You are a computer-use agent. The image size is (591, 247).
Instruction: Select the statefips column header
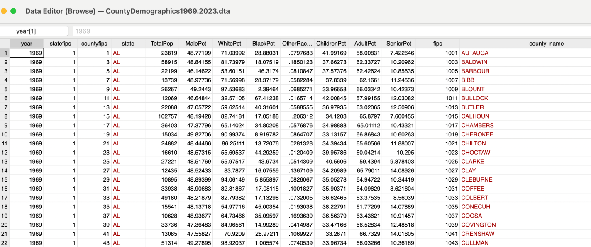pyautogui.click(x=61, y=44)
